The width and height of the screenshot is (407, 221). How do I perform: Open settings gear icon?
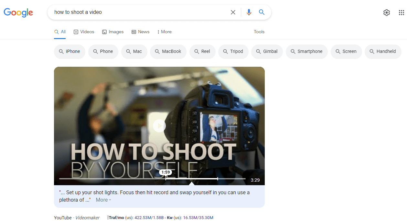tap(387, 13)
